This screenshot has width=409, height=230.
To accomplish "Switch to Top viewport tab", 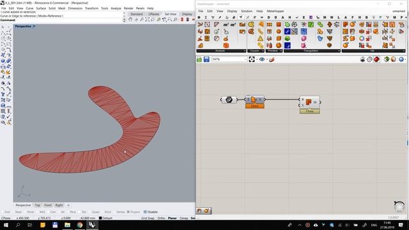I will click(37, 205).
